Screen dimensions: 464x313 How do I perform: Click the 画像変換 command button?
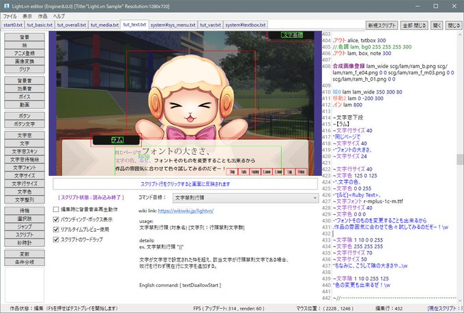(x=25, y=61)
